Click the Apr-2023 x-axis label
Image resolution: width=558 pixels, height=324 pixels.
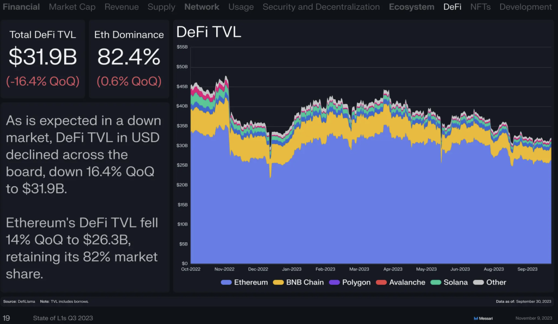click(x=392, y=269)
